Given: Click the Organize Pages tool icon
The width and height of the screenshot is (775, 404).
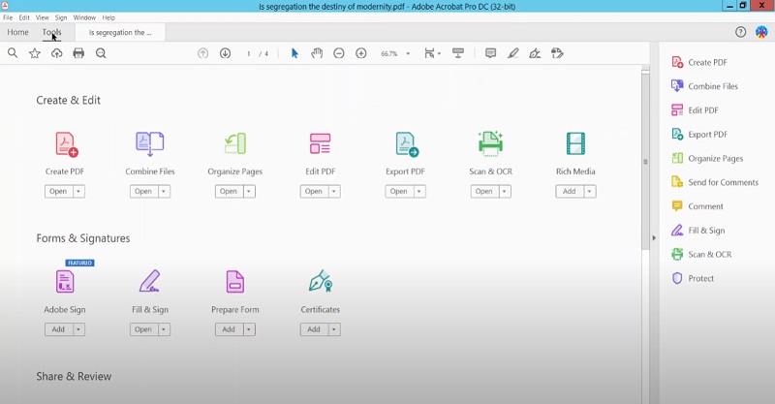Looking at the screenshot, I should (235, 144).
